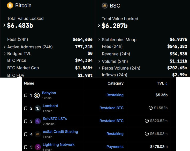Click the exSat Credit Staking logo

pyautogui.click(x=38, y=134)
